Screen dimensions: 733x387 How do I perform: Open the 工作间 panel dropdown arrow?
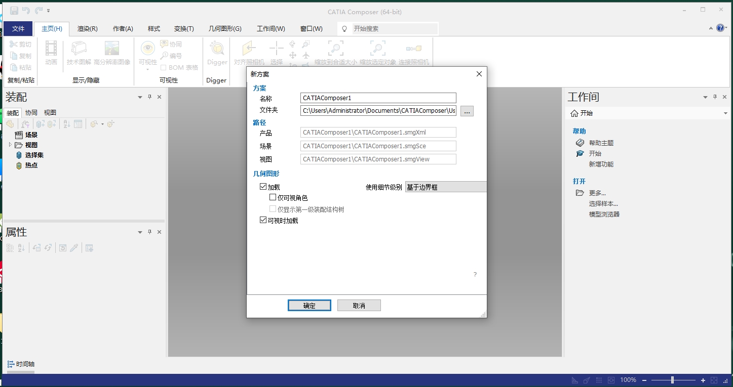click(x=705, y=97)
